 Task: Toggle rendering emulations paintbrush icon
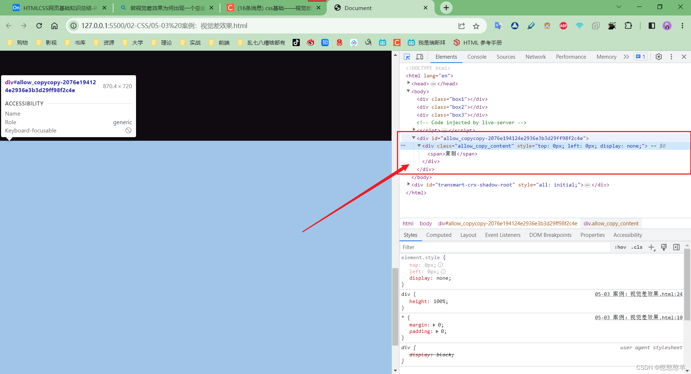pyautogui.click(x=664, y=247)
